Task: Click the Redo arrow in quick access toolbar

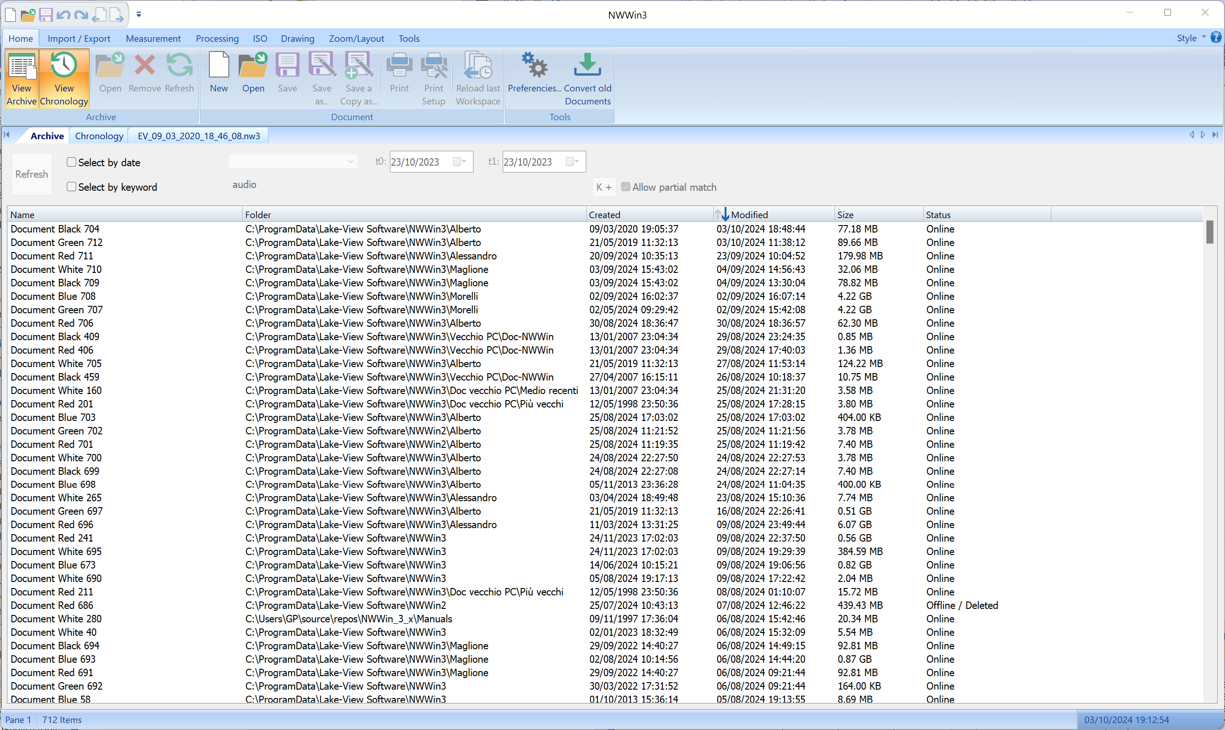Action: (x=81, y=15)
